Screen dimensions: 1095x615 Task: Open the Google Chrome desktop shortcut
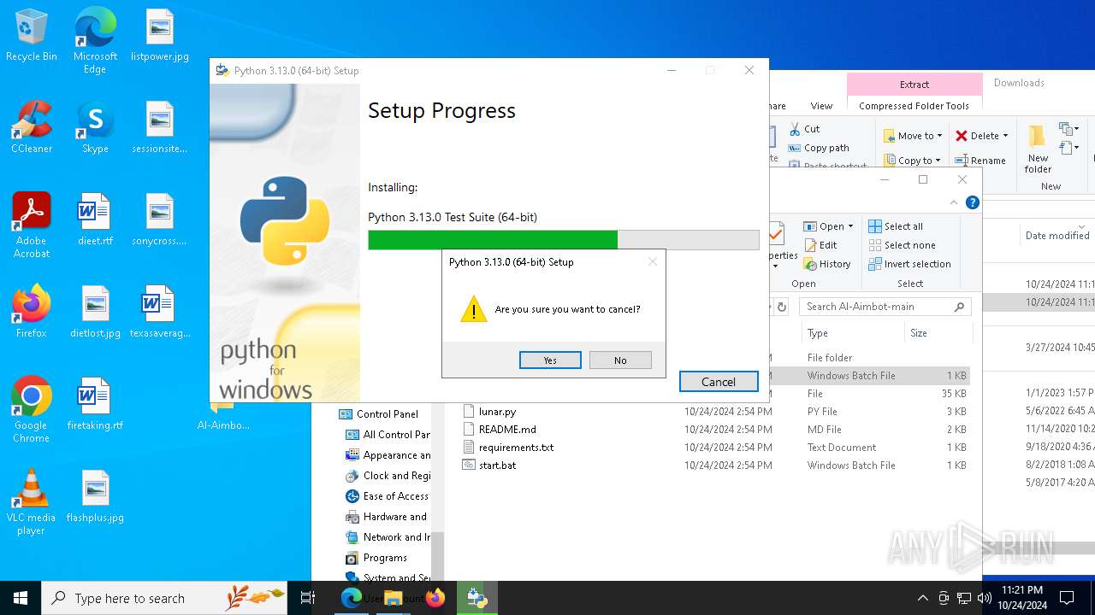pyautogui.click(x=32, y=410)
